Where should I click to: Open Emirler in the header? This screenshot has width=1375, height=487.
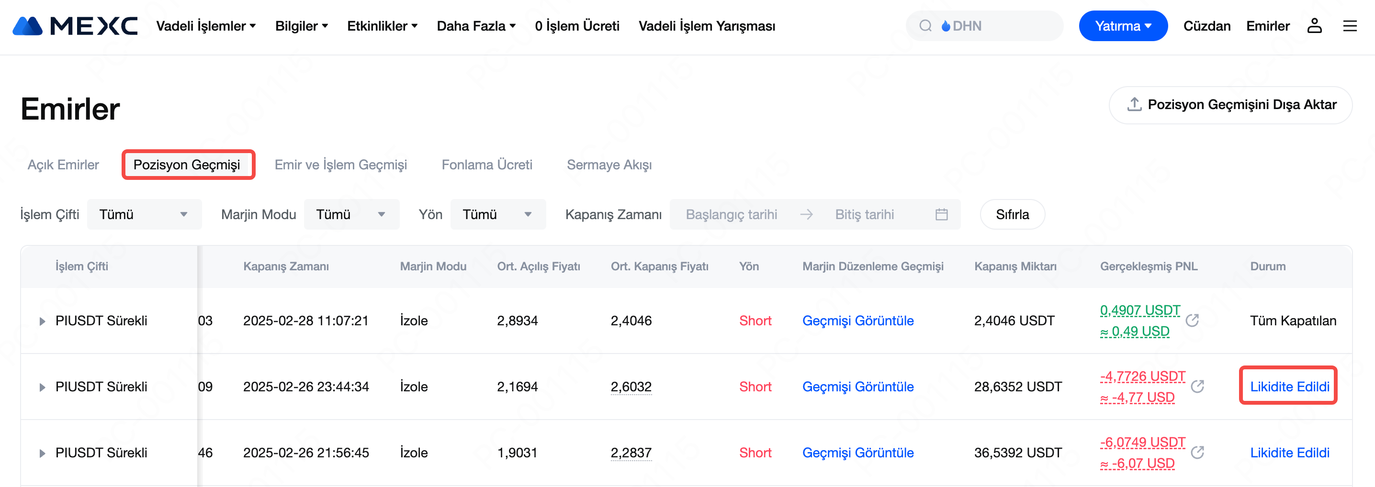1268,26
